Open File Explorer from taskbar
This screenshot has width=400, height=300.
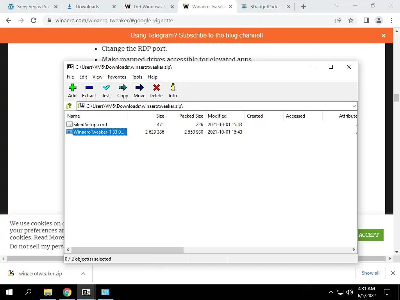pos(48,292)
